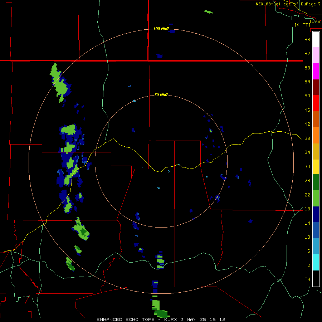Image resolution: width=322 pixels, height=322 pixels.
Task: Click the dark orange legend band near 42
Action: pos(316,119)
